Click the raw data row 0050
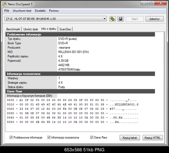This screenshot has width=169, height=153. coord(73,122)
